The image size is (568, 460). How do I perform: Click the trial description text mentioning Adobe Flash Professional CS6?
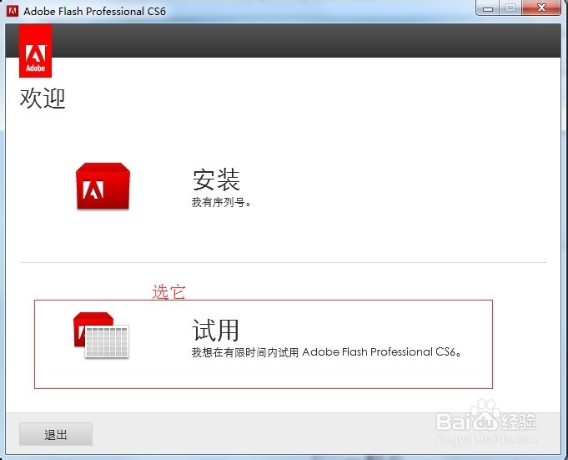pos(326,352)
